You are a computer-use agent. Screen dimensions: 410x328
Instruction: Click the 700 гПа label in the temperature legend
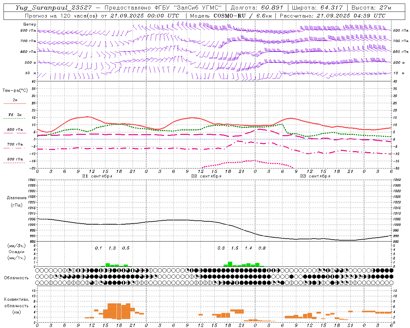(x=15, y=144)
